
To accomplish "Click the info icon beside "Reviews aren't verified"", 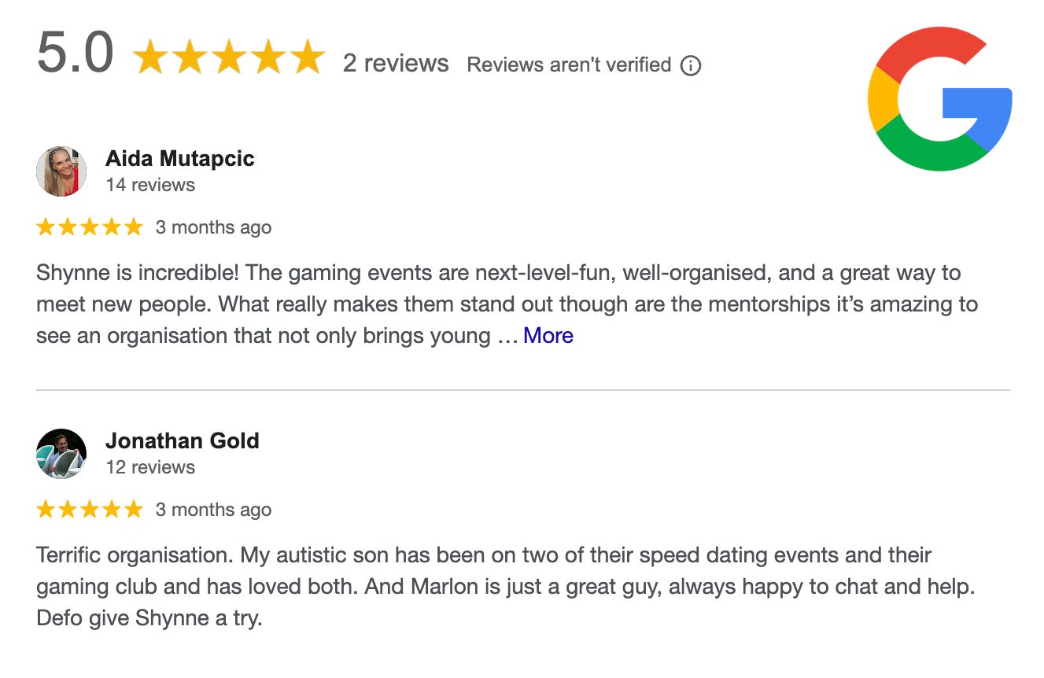I will point(690,65).
